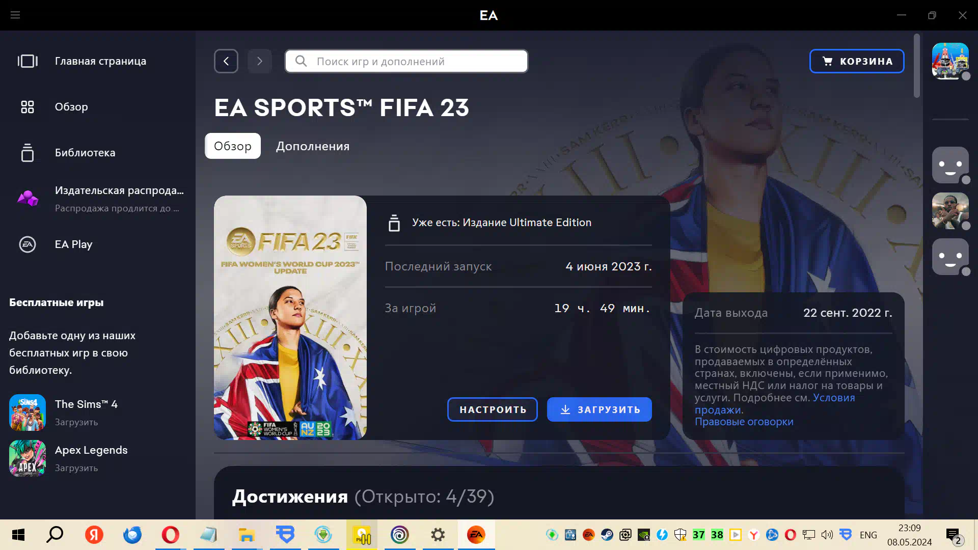Open Windows search in the taskbar

(55, 535)
